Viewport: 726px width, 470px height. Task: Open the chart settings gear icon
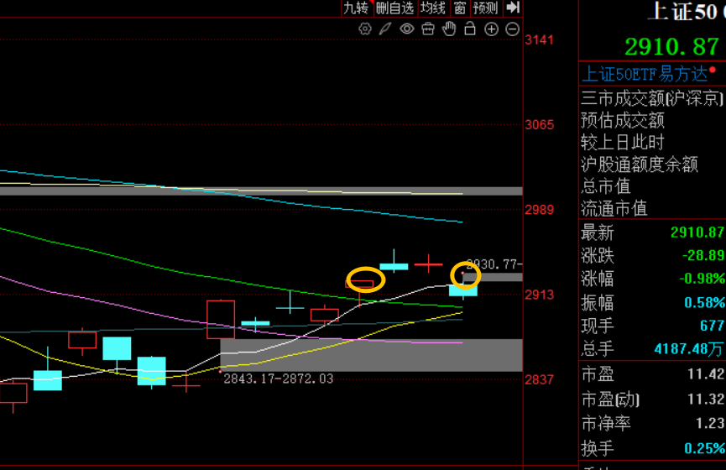[365, 29]
